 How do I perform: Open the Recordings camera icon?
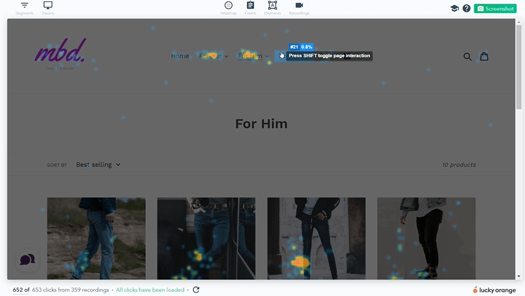pyautogui.click(x=299, y=5)
